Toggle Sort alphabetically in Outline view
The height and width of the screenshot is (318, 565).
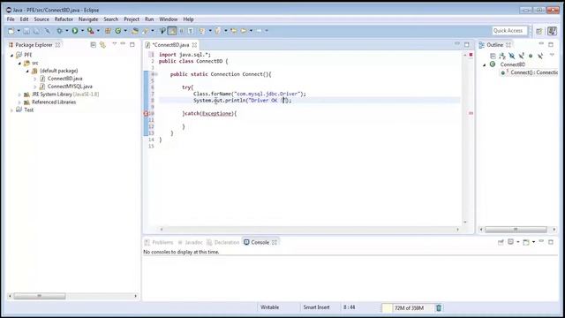click(x=502, y=56)
